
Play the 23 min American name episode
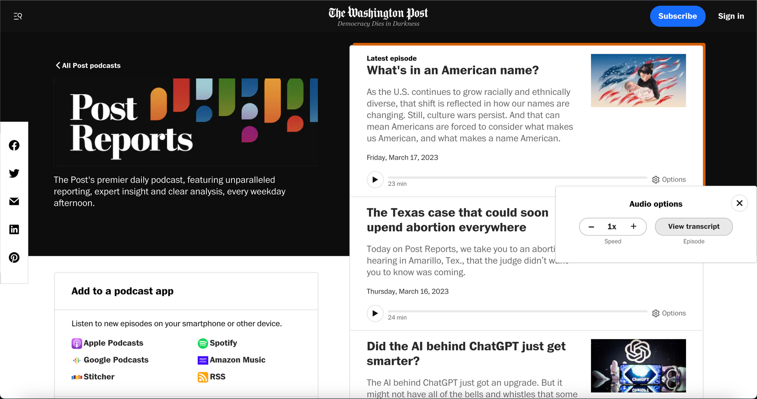375,179
